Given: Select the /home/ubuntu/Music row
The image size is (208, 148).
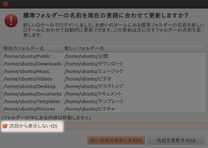Looking at the screenshot, I should [104, 71].
